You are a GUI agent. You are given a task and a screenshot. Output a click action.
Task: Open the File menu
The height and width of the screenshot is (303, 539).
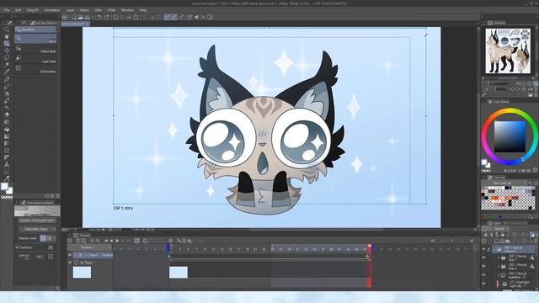7,10
